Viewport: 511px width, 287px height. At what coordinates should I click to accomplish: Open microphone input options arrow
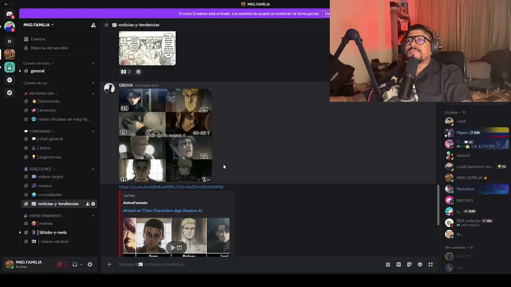tap(66, 264)
